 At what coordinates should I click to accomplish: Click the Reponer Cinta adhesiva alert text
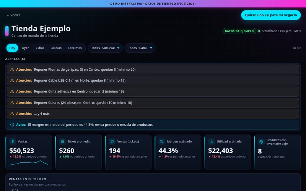point(79,91)
